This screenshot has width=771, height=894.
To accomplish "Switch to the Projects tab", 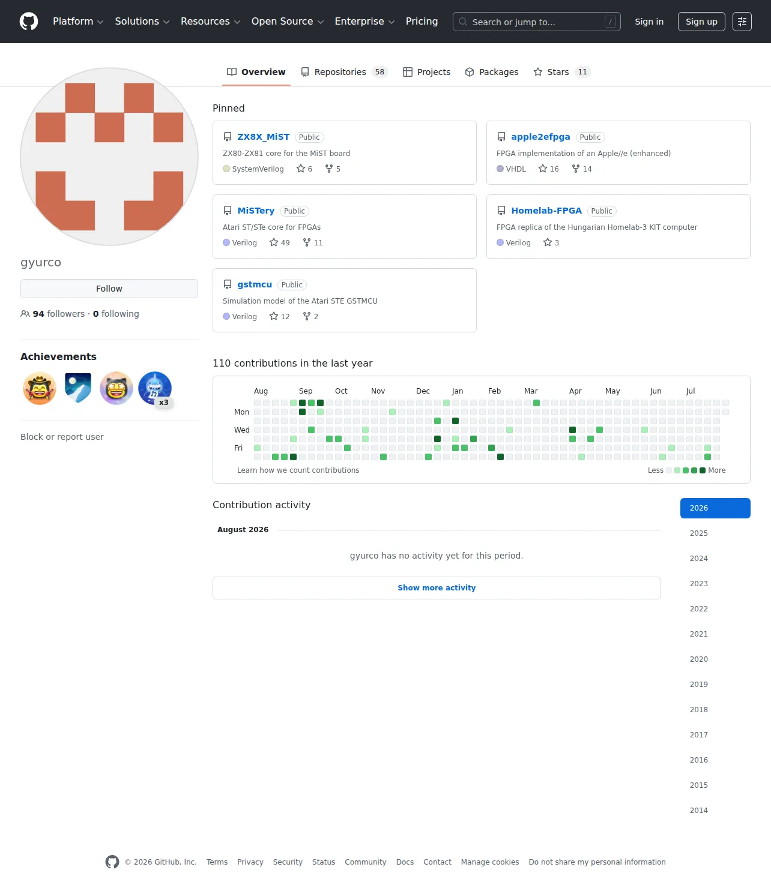I will pyautogui.click(x=426, y=72).
